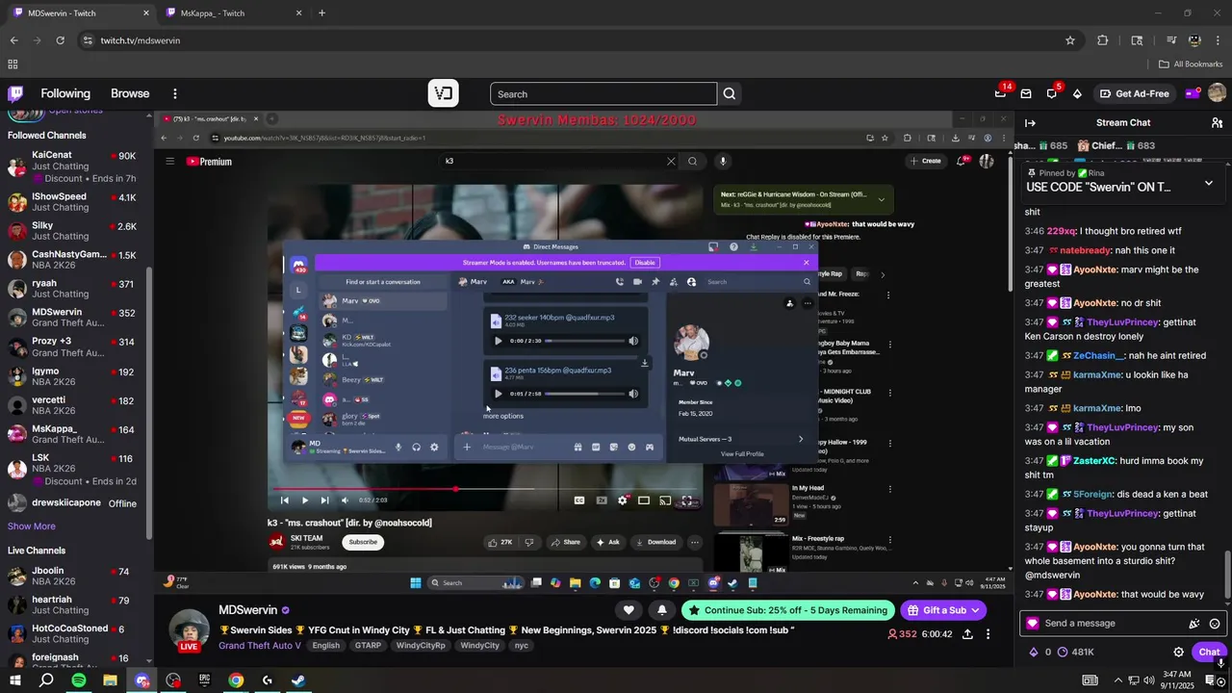
Task: Reload the twitch.tv page
Action: coord(60,40)
